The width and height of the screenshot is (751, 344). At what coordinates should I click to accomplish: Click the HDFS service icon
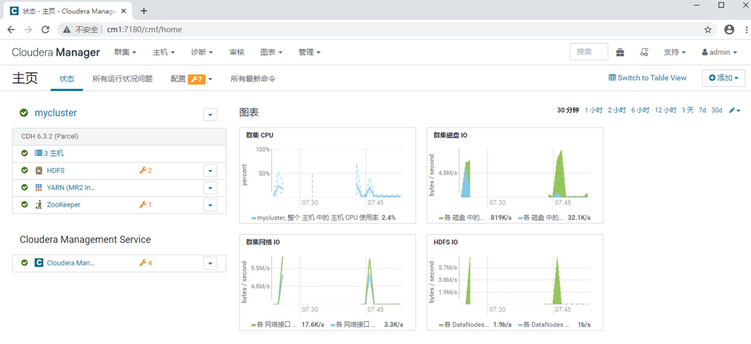pyautogui.click(x=39, y=170)
